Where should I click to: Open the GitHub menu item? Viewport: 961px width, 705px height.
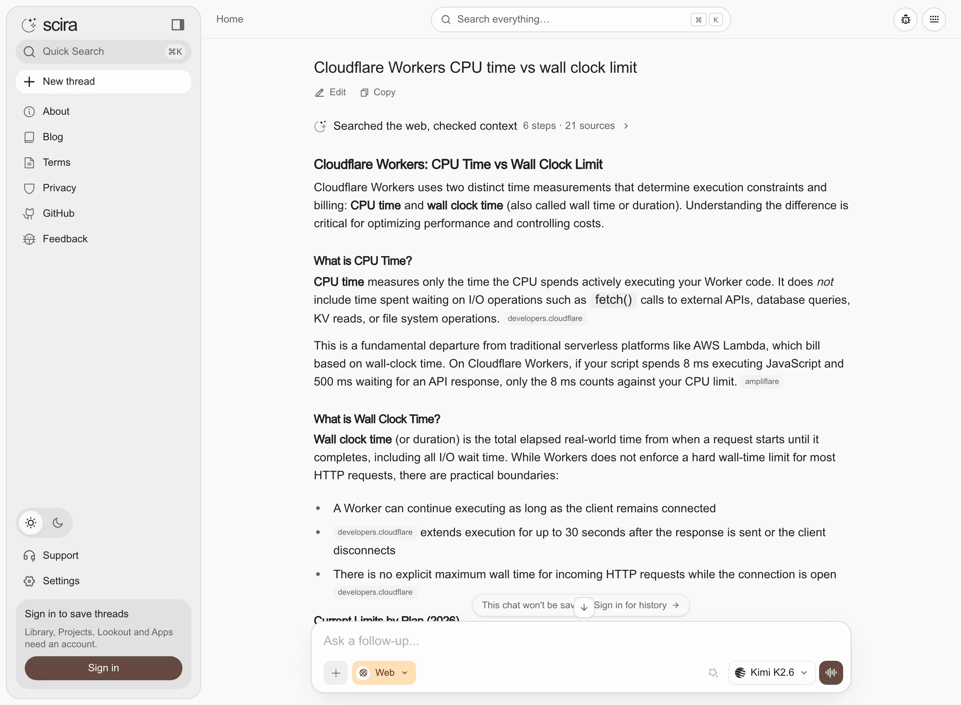point(103,213)
